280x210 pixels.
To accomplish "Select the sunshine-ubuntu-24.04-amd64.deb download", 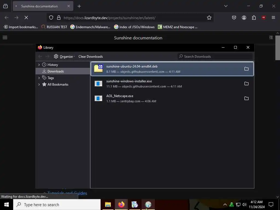I will click(172, 69).
